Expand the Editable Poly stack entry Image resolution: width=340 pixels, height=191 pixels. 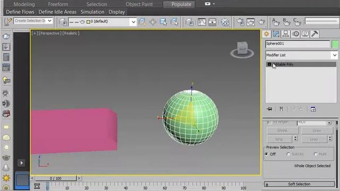pyautogui.click(x=269, y=64)
